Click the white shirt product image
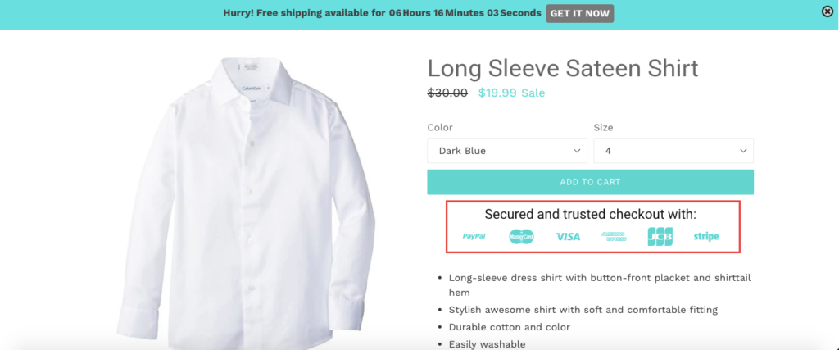Screen dimensions: 839x350 246,203
